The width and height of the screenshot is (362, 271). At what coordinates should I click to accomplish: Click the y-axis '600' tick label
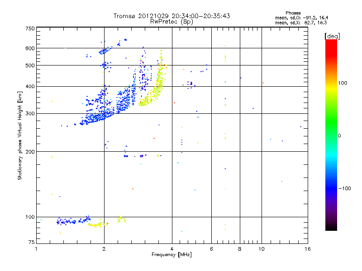30,48
